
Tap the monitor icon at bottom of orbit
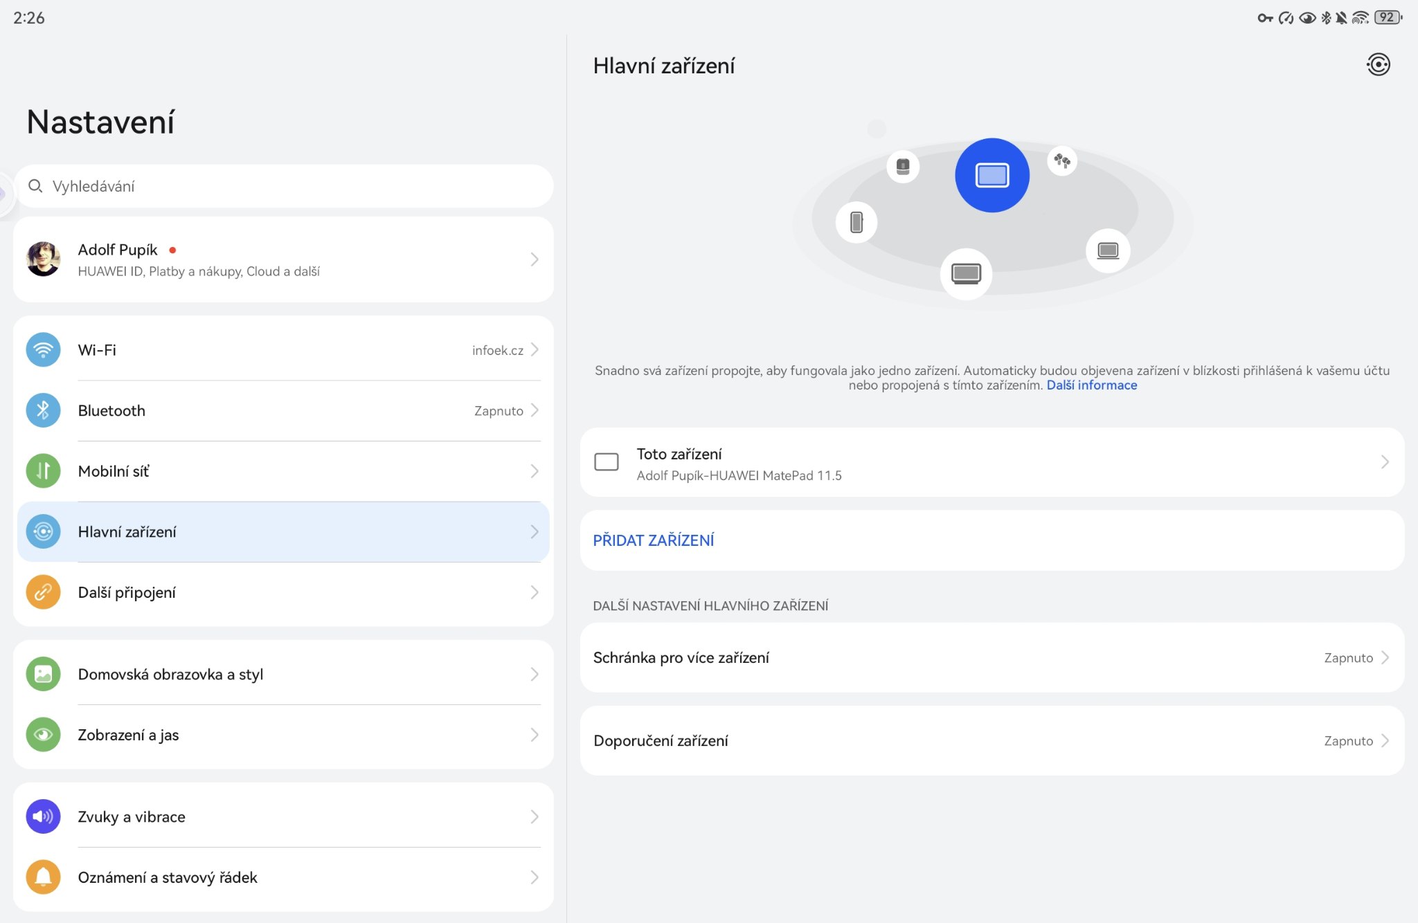(x=966, y=273)
